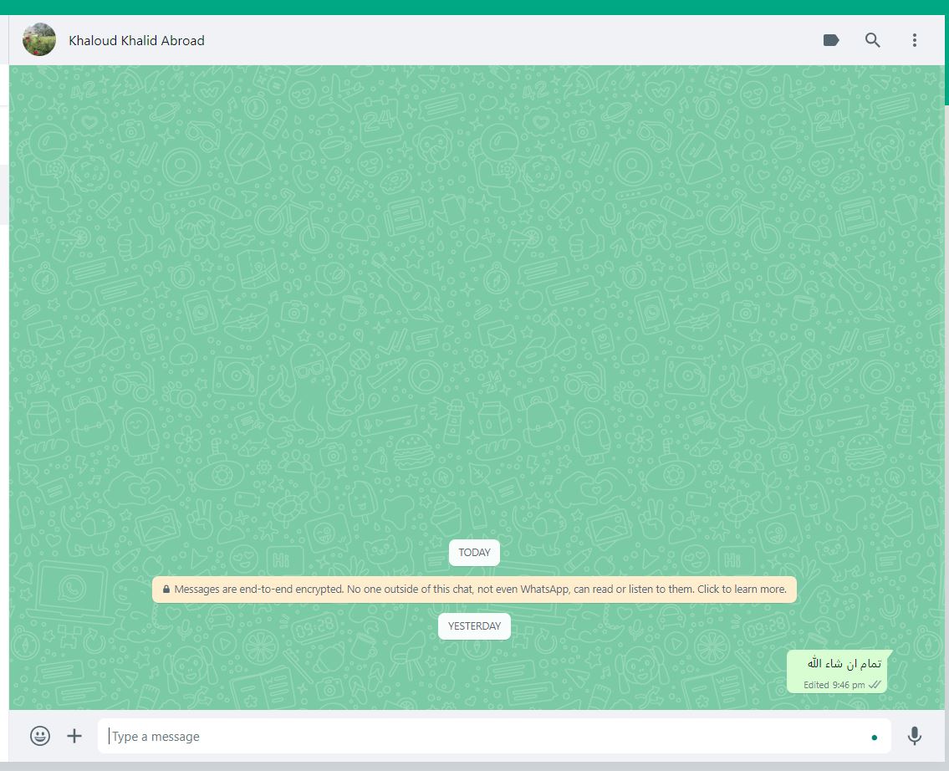Open the three-dot chat menu

(915, 40)
